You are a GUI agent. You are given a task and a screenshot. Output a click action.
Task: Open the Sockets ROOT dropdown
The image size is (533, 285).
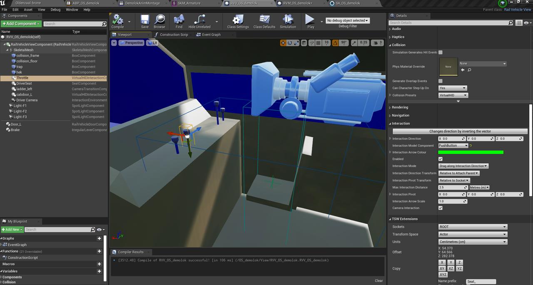pyautogui.click(x=473, y=227)
